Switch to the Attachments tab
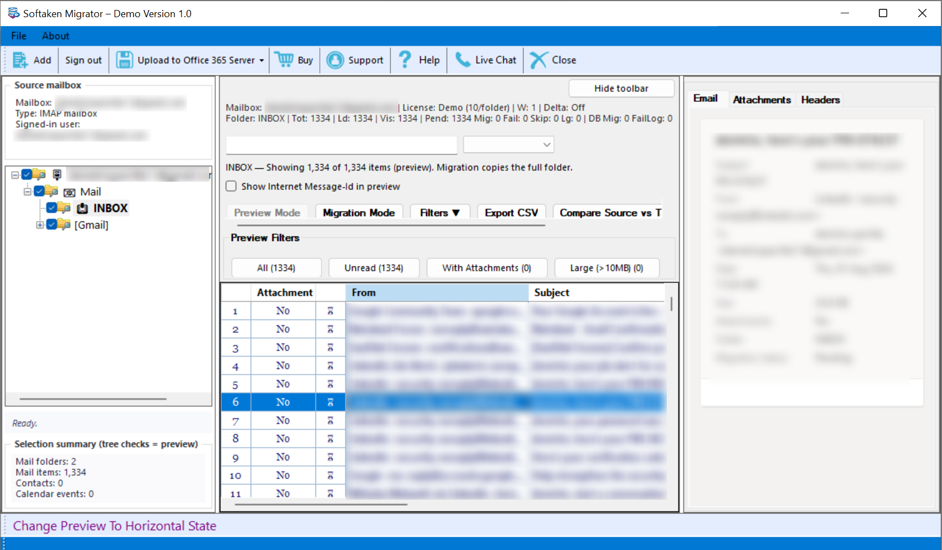942x550 pixels. tap(762, 100)
